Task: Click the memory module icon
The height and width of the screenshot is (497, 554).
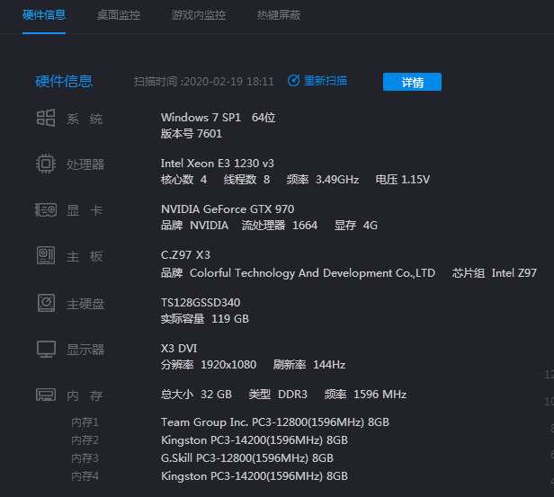Action: (46, 395)
